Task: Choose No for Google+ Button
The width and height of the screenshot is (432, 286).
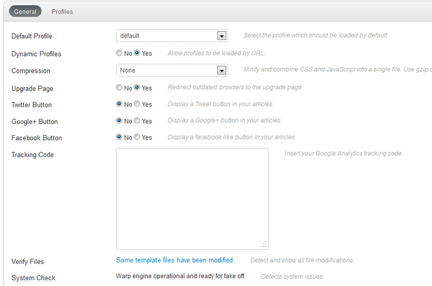Action: 119,120
